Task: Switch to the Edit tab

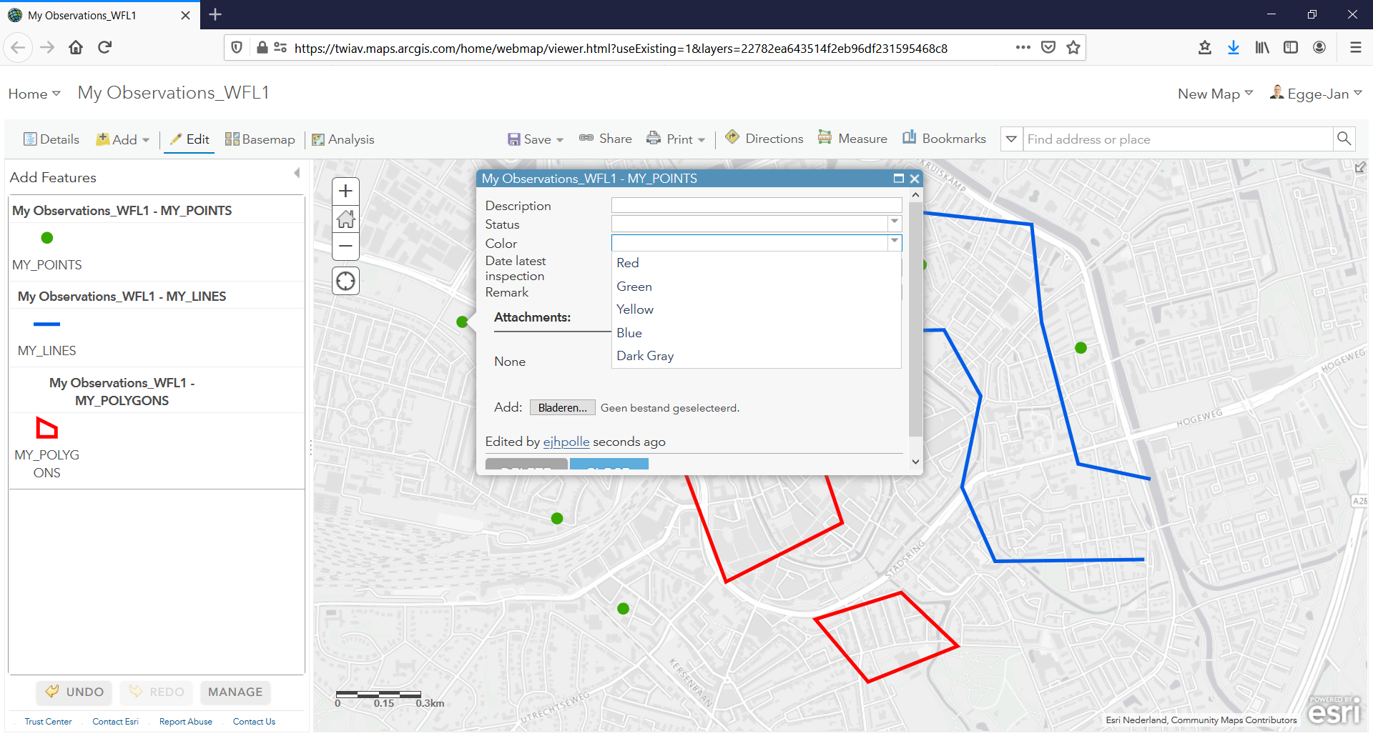Action: pyautogui.click(x=189, y=139)
